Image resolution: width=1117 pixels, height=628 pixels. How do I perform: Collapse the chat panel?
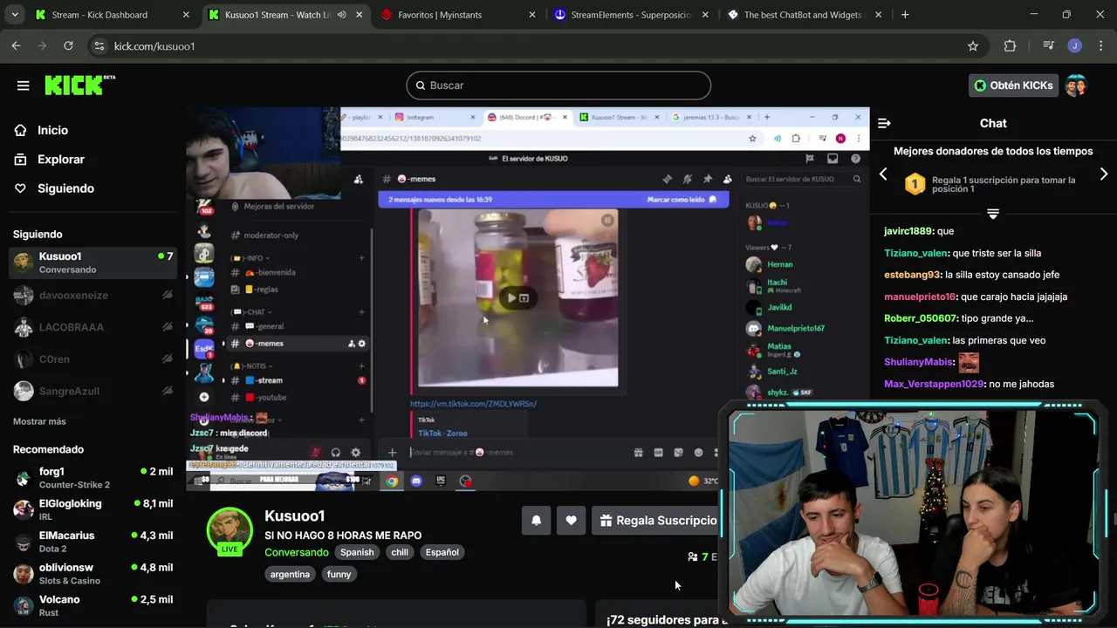884,124
